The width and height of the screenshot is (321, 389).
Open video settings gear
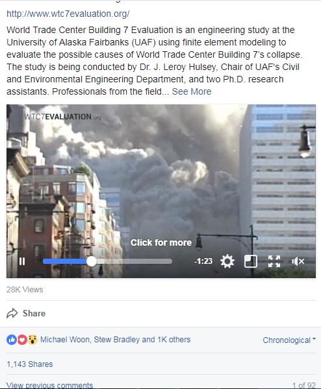click(x=227, y=261)
